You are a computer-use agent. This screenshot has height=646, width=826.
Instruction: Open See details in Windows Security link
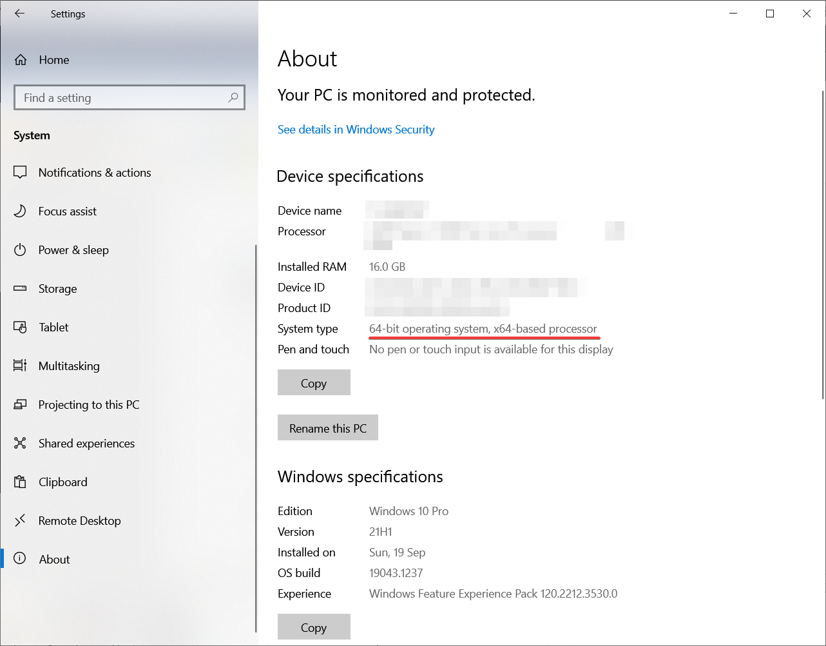click(x=356, y=130)
